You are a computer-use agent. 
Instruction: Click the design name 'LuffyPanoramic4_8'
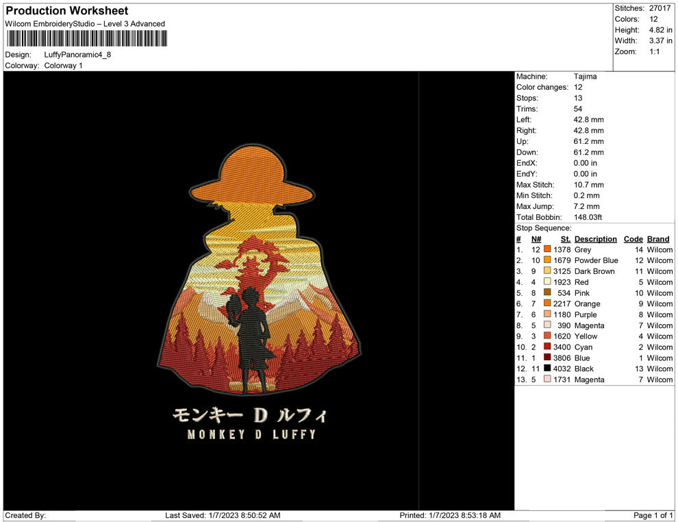pos(77,55)
